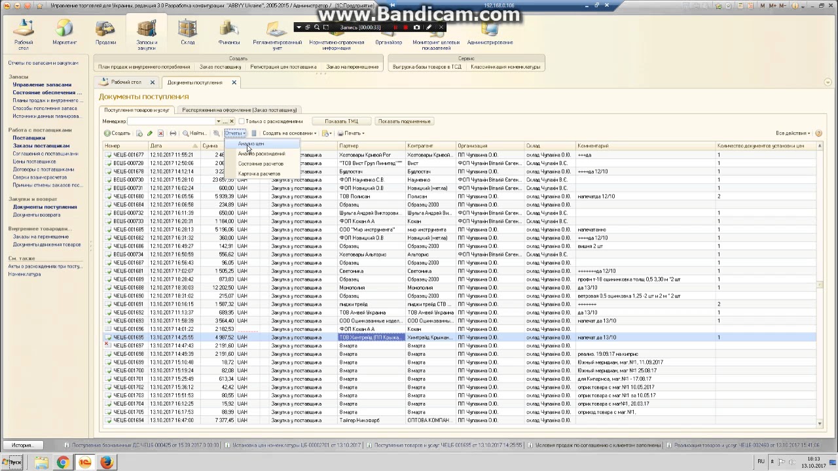
Task: Click Регистрация цен поставщика command
Action: tap(283, 67)
